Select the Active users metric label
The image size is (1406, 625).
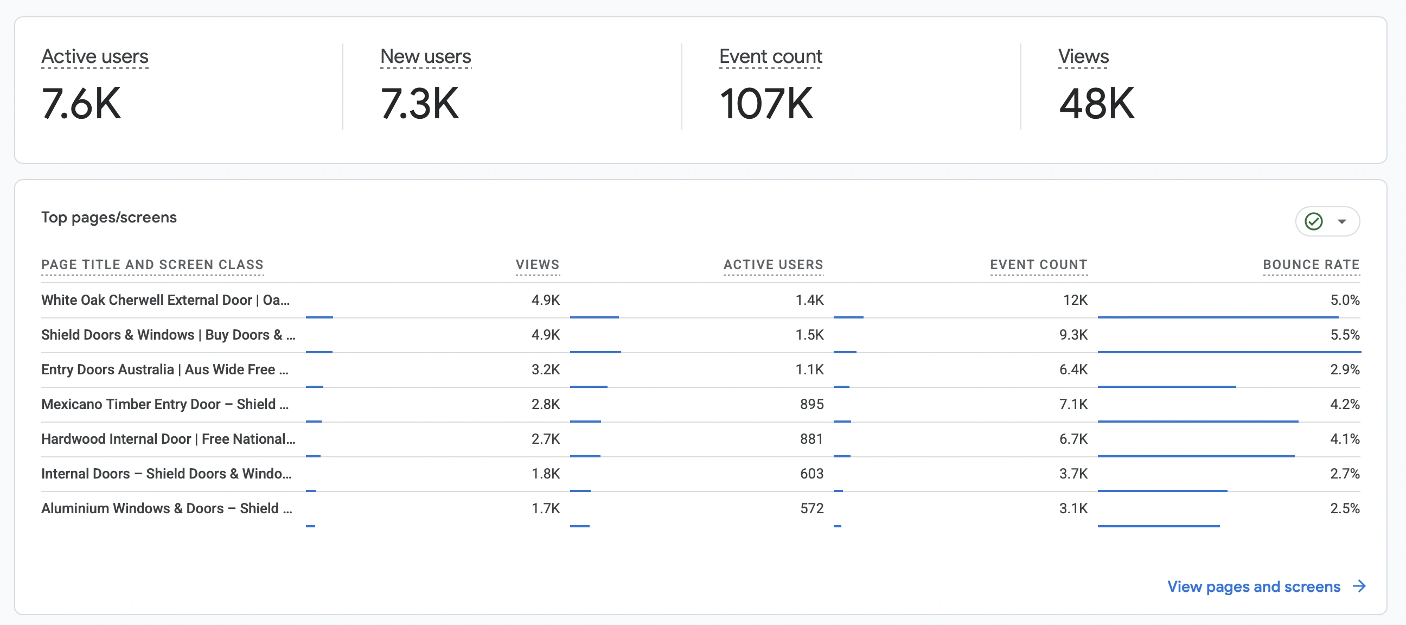tap(94, 56)
